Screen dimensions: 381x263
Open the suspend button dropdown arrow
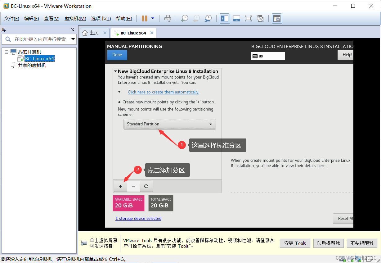pos(152,18)
